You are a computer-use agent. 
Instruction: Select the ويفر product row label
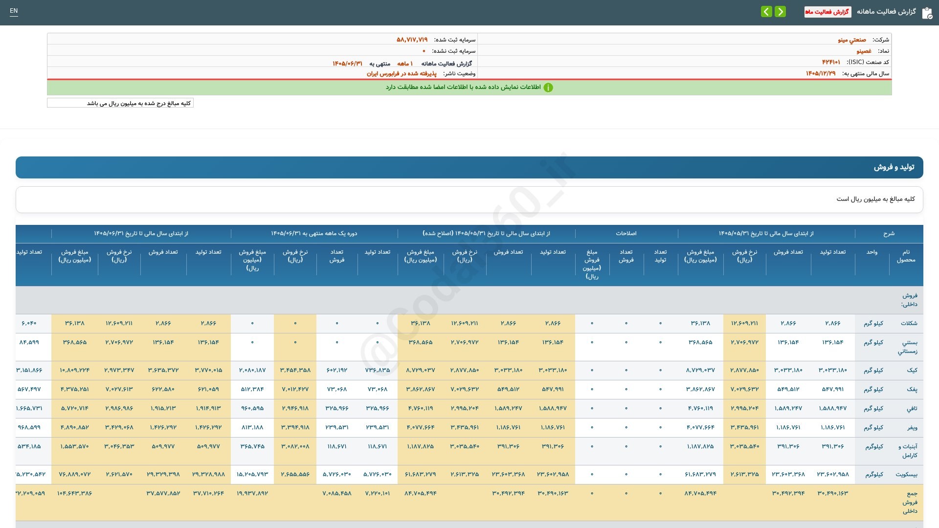pos(912,428)
